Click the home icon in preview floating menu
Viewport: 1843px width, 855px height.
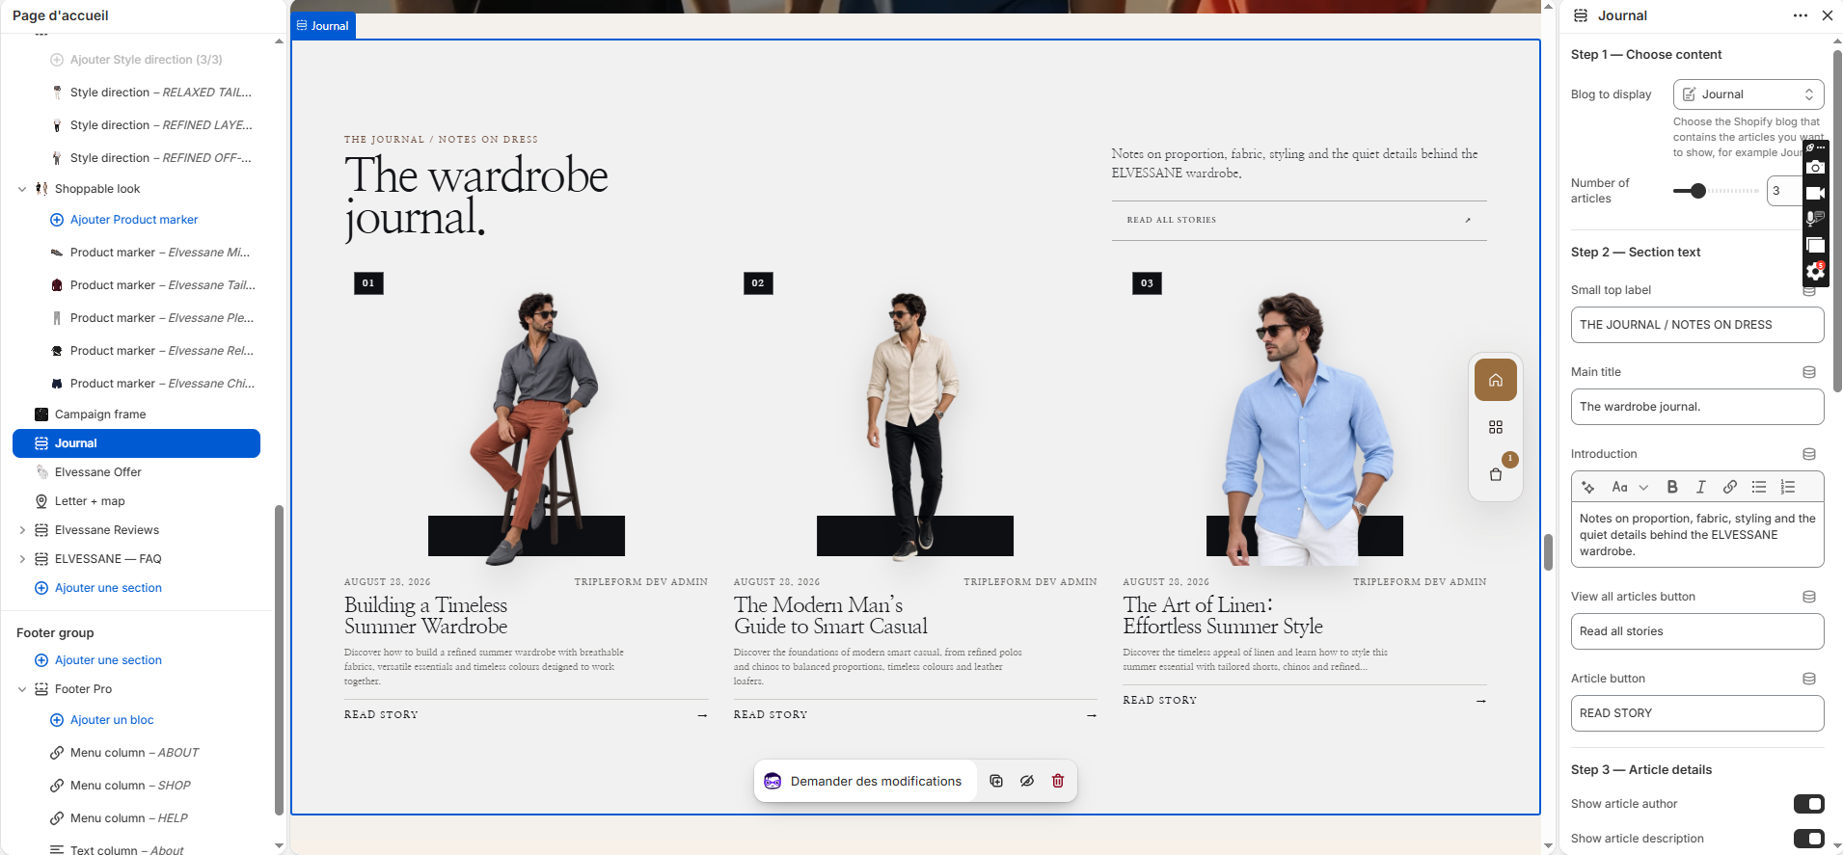coord(1496,380)
